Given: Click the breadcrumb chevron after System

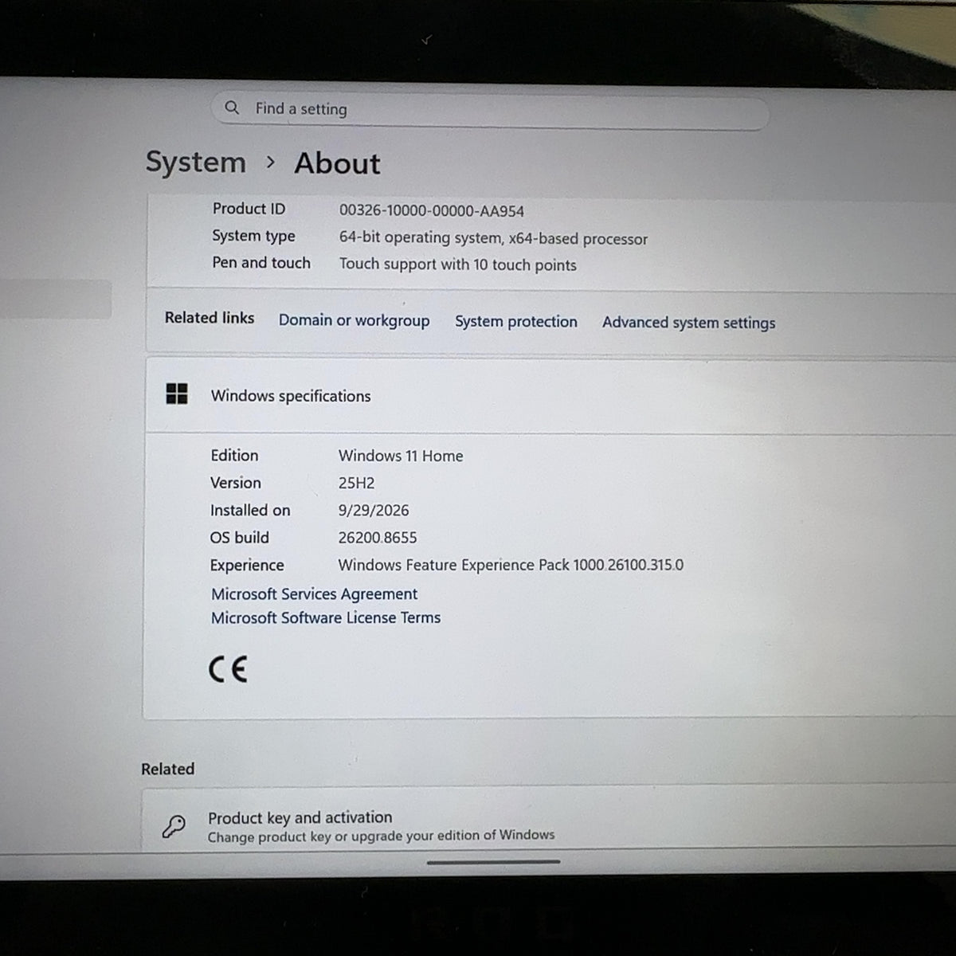Looking at the screenshot, I should coord(271,163).
